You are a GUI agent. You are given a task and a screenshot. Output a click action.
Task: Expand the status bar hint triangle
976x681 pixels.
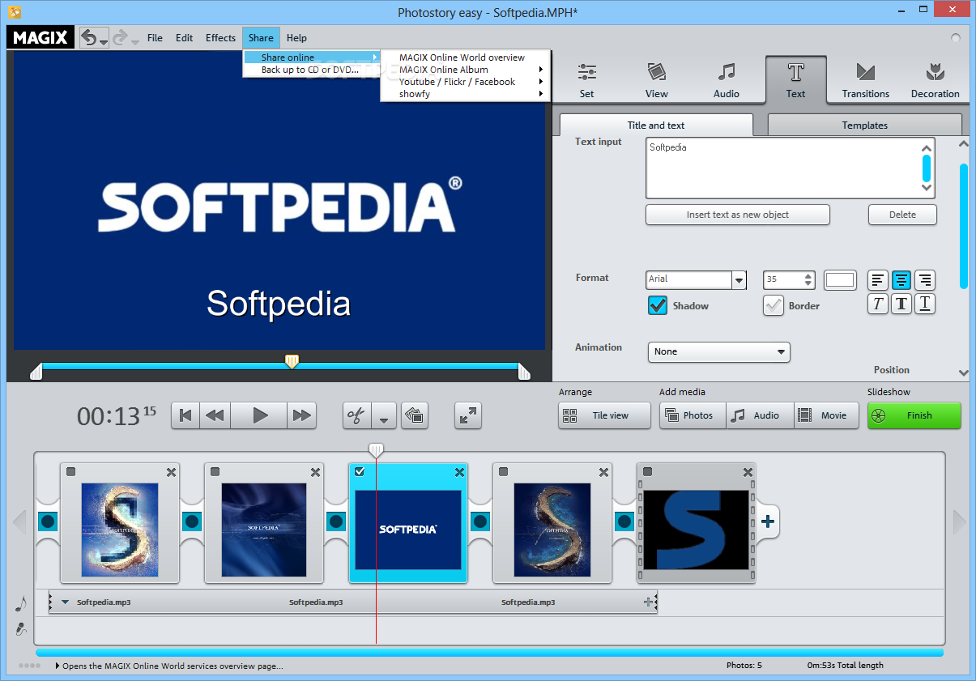[58, 666]
